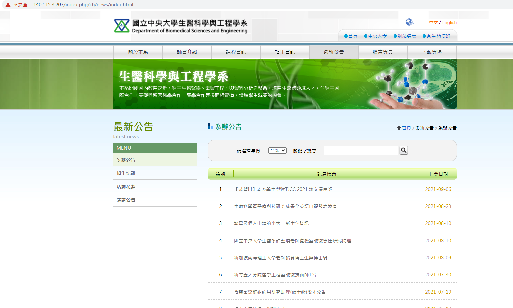Image resolution: width=513 pixels, height=308 pixels.
Task: Click the date 2021-07-19
Action: coord(438,292)
